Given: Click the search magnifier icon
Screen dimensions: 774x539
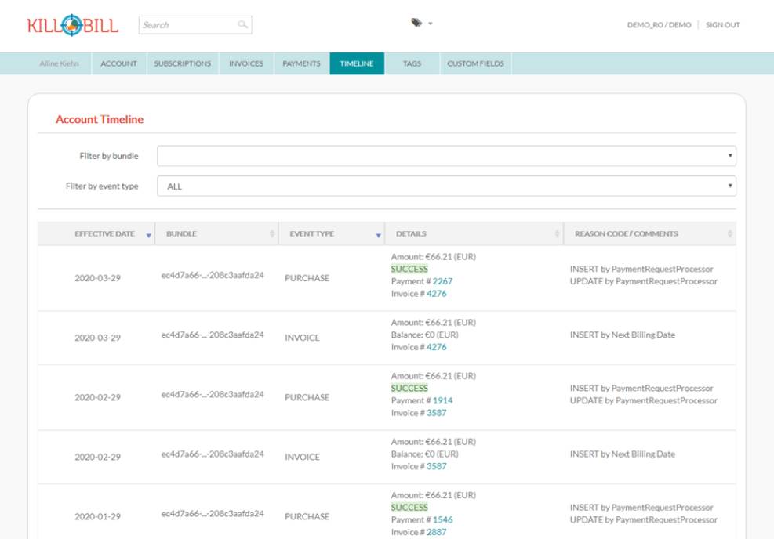Looking at the screenshot, I should coord(243,25).
